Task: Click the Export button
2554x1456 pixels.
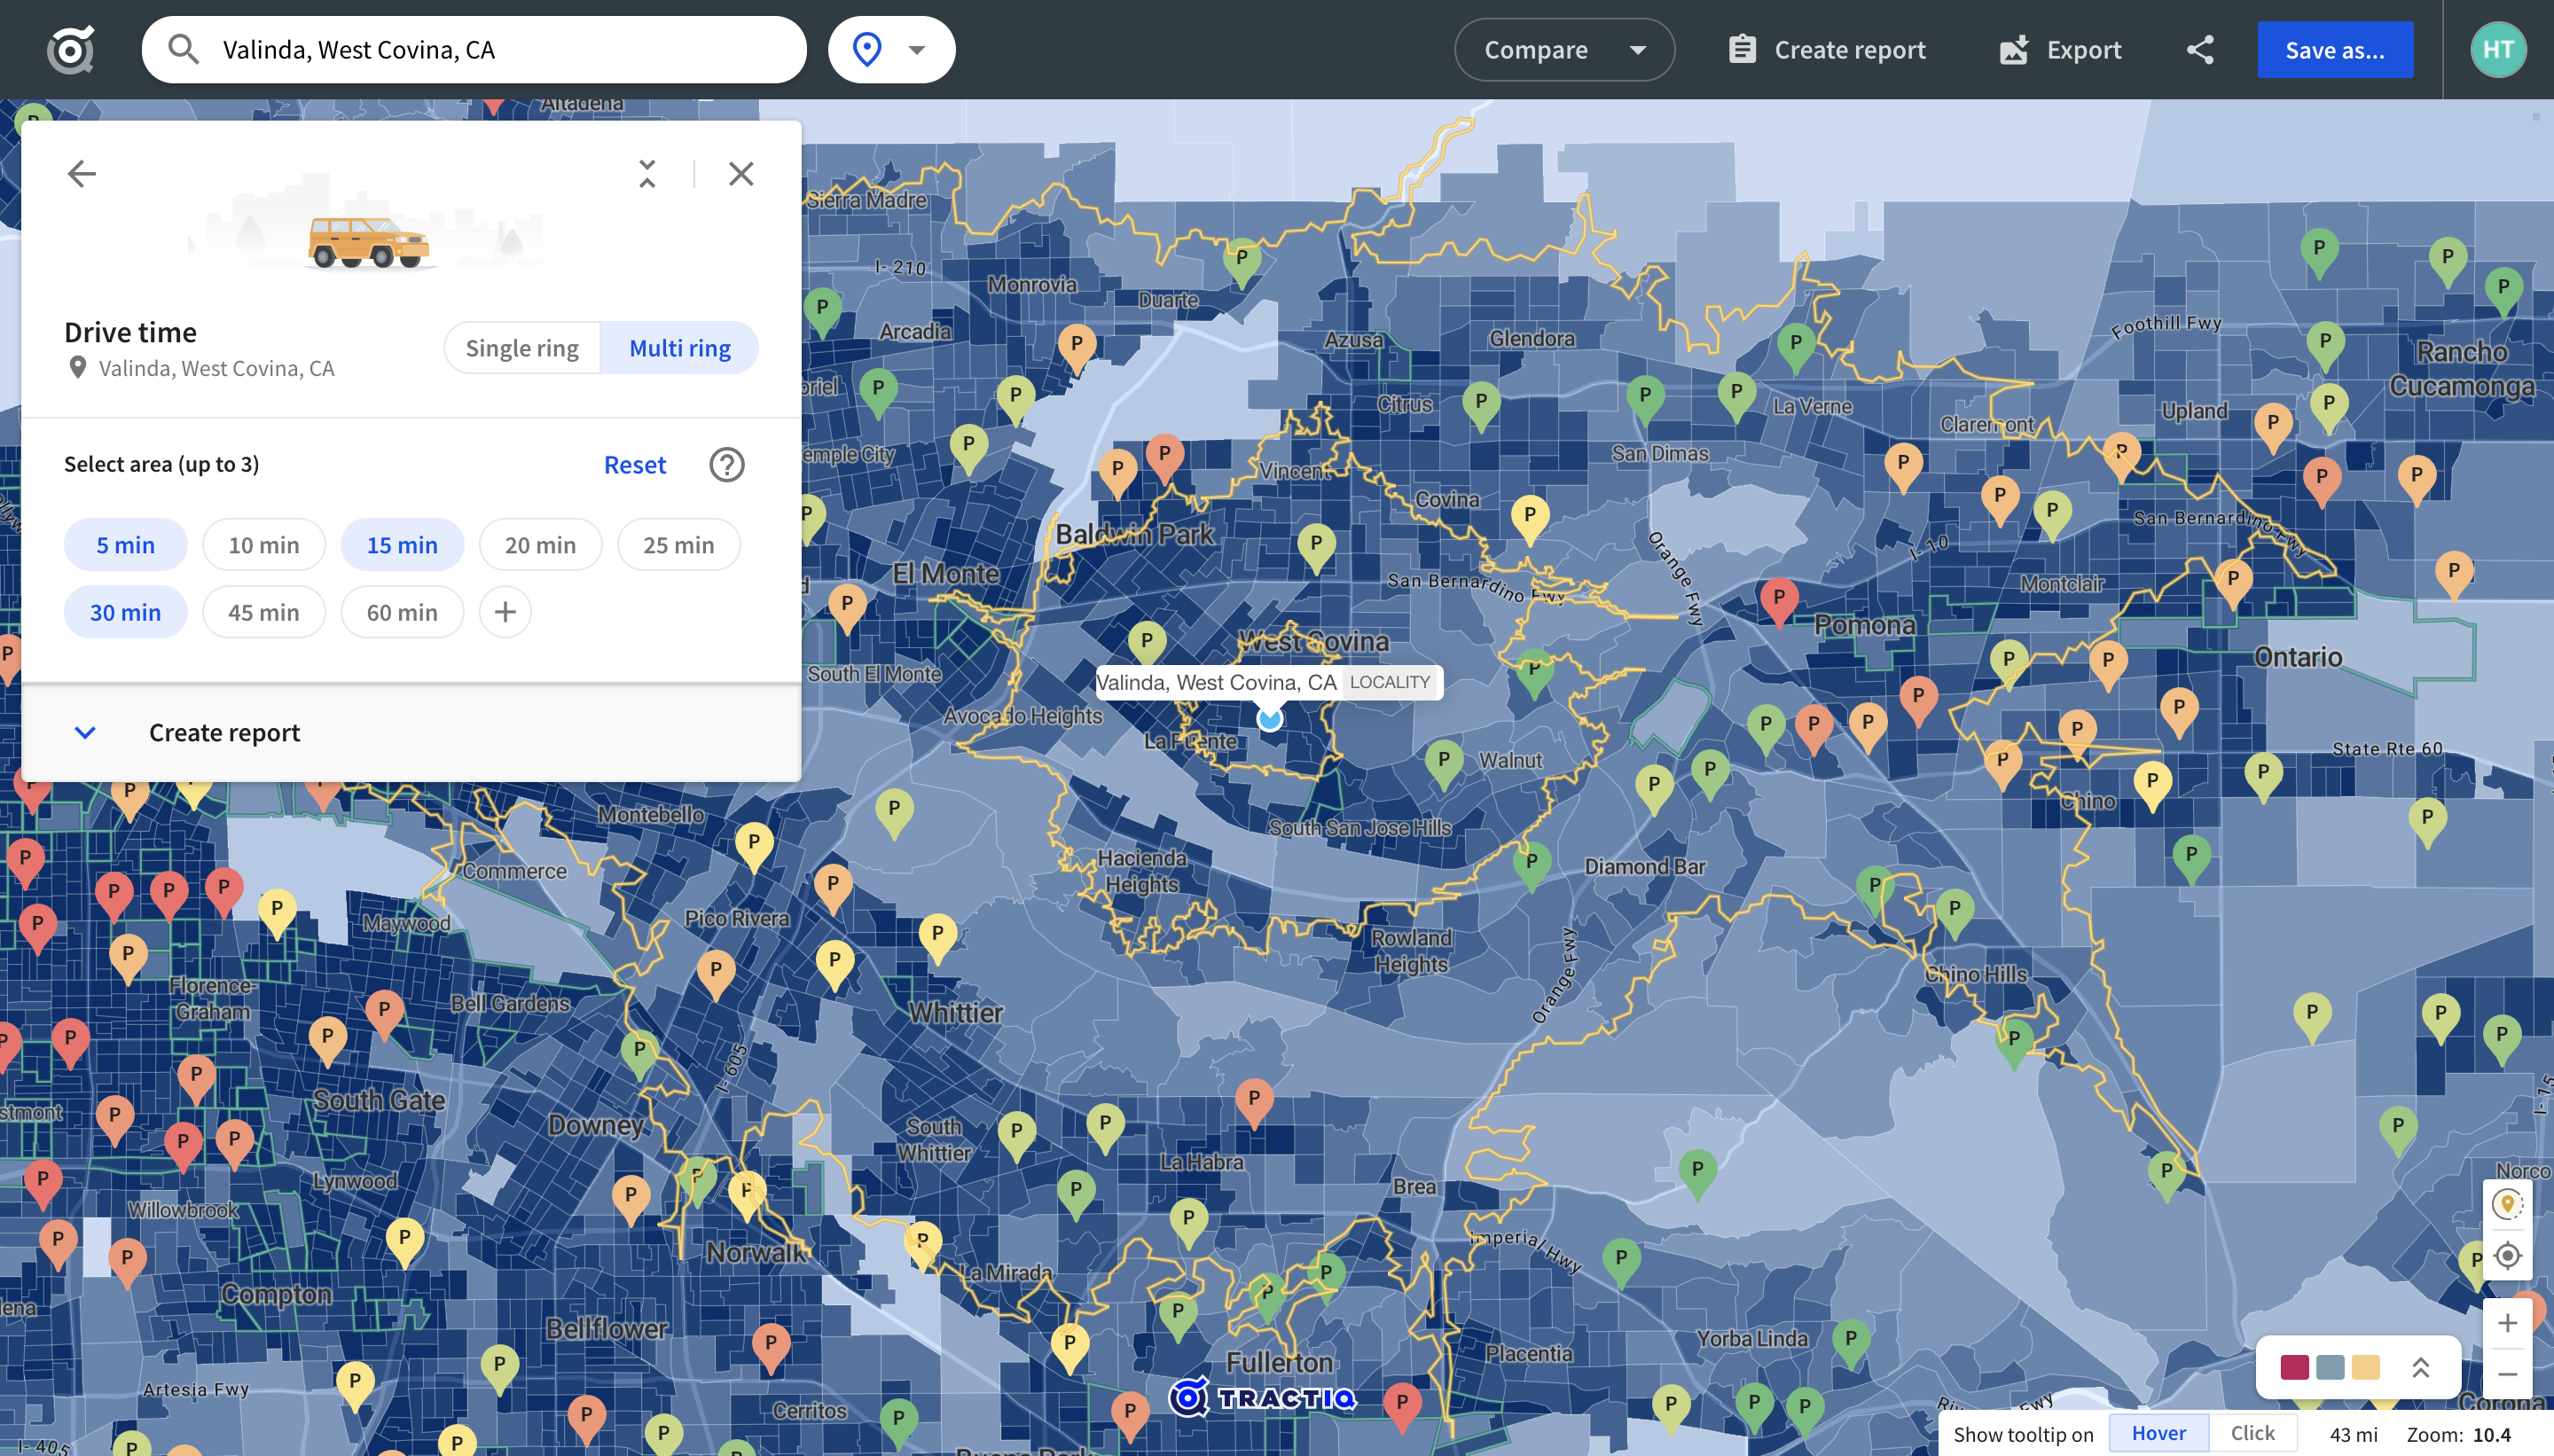Action: pyautogui.click(x=2060, y=49)
